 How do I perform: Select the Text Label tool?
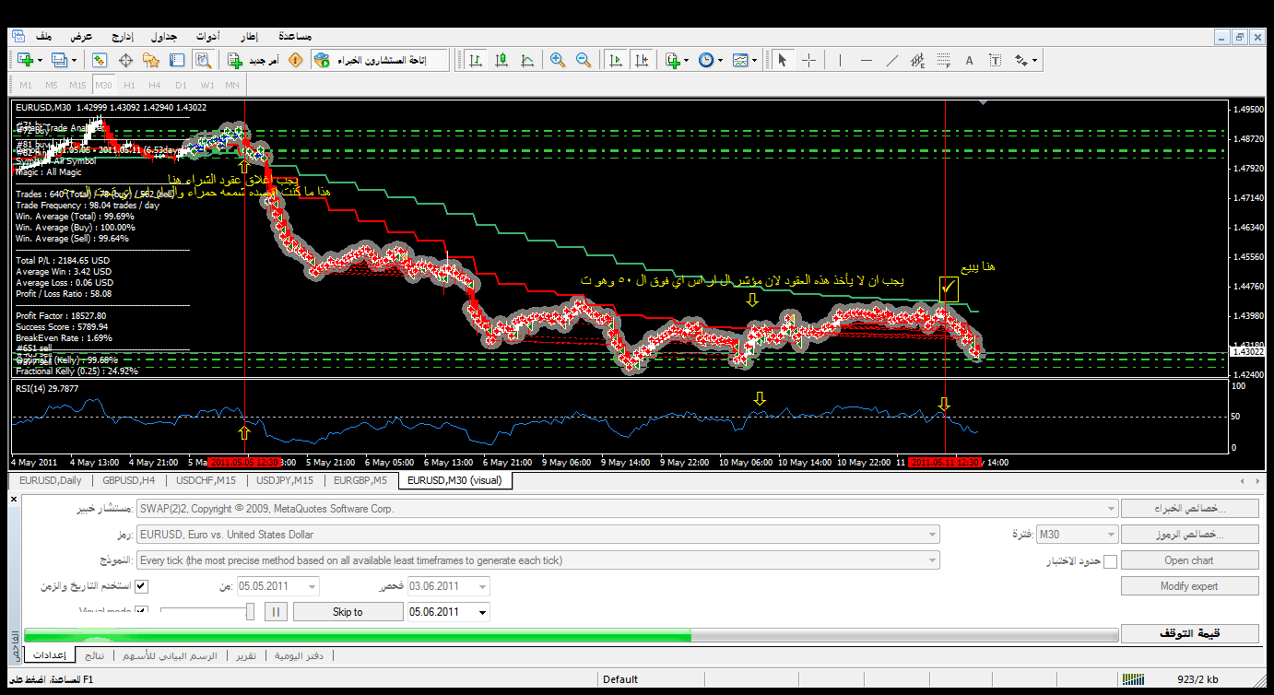tap(995, 60)
